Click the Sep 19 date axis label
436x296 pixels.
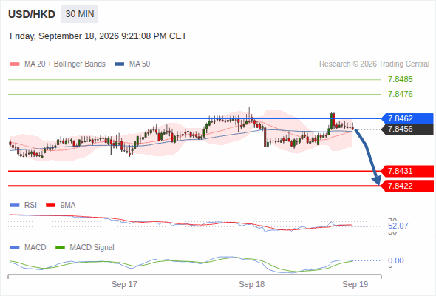click(x=355, y=284)
